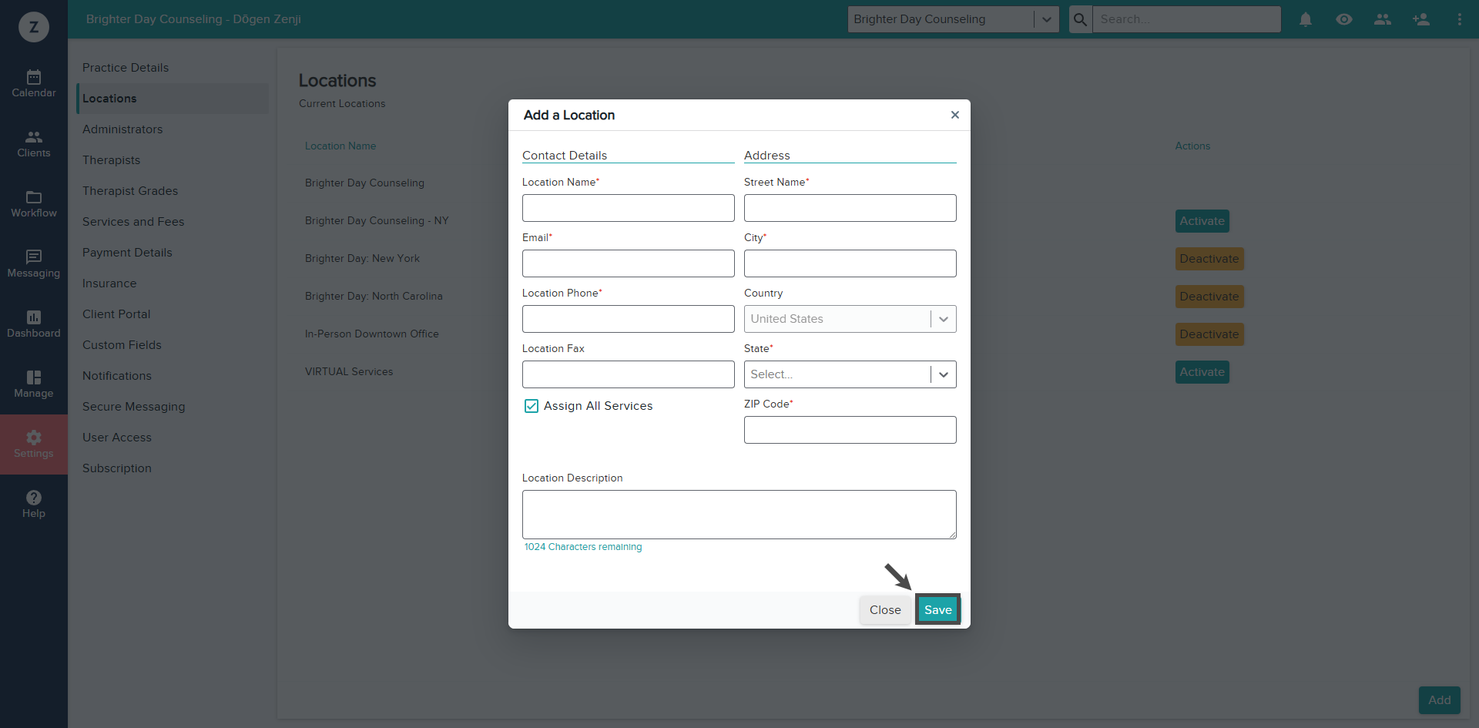
Task: Click the Save button
Action: [x=937, y=609]
